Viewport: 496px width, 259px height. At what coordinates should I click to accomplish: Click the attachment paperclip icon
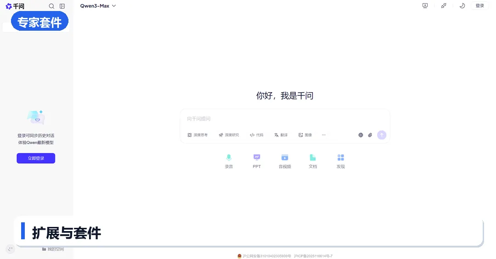370,135
